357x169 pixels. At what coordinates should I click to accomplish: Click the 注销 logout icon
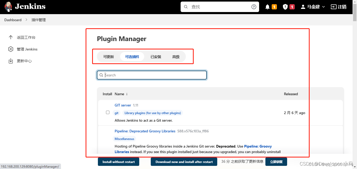point(333,7)
